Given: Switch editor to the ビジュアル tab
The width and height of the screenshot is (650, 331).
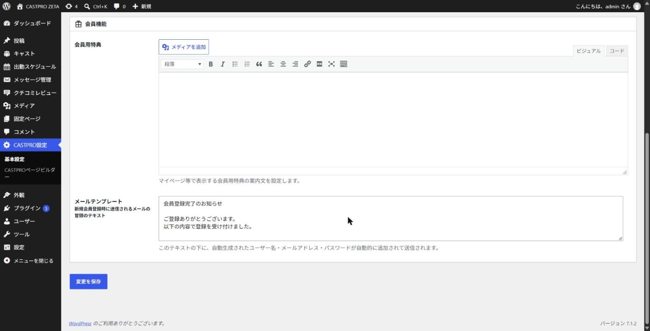Looking at the screenshot, I should tap(589, 51).
